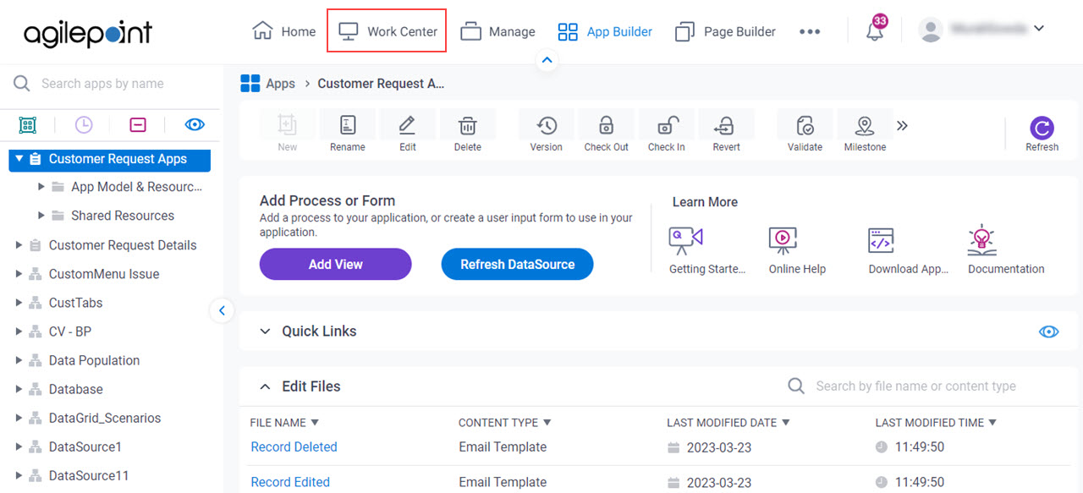
Task: Open the Page Builder menu
Action: pos(725,31)
